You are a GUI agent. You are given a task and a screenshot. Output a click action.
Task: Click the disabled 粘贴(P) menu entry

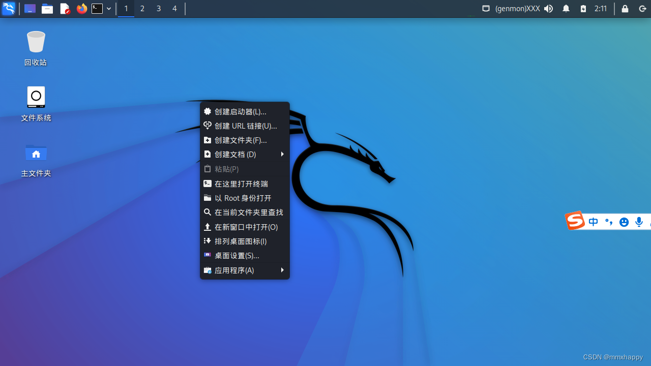(x=245, y=169)
